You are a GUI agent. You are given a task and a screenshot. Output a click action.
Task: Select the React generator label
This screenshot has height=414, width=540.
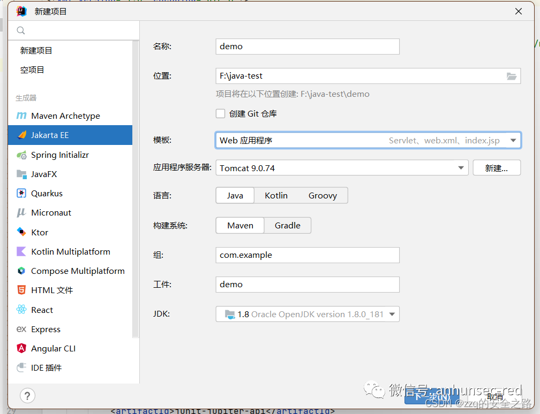pos(42,310)
